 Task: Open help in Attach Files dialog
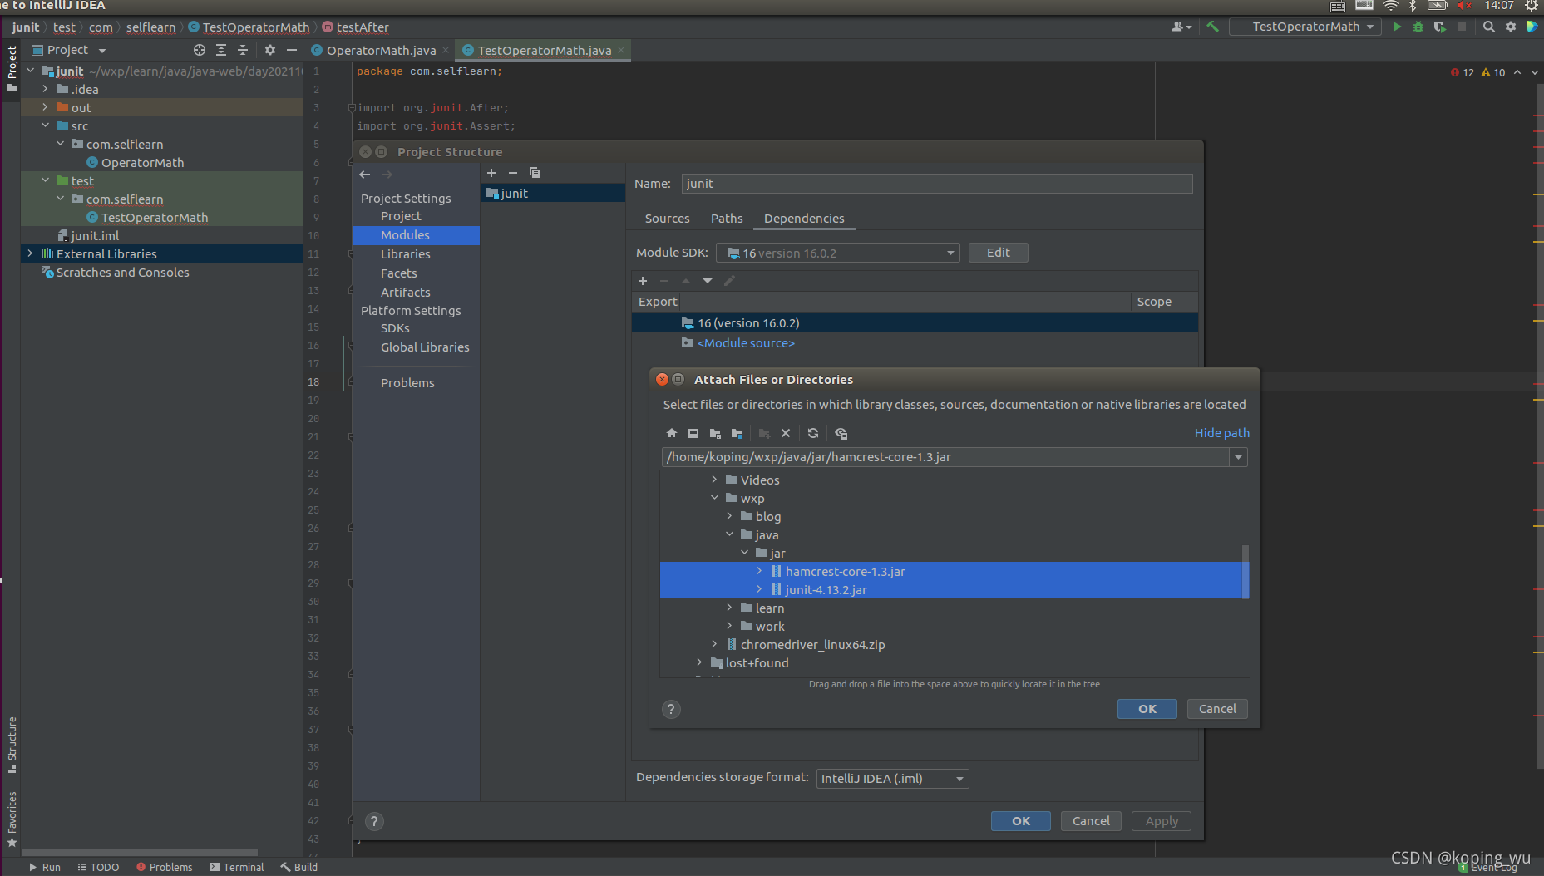(671, 709)
